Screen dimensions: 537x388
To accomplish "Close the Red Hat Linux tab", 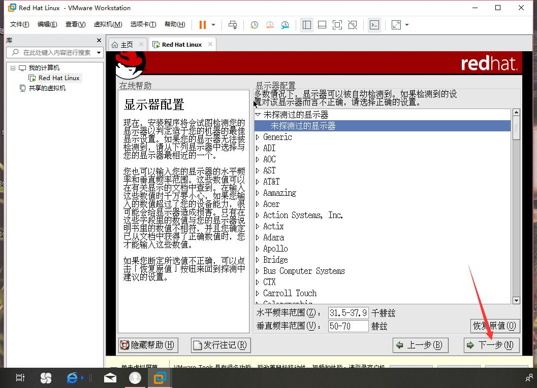I will 210,44.
